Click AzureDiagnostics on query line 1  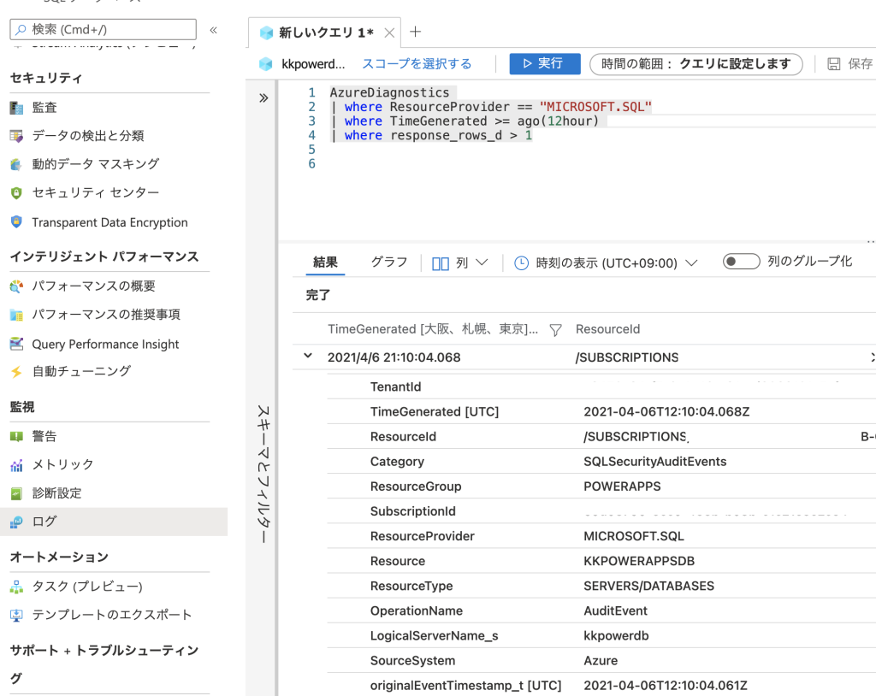tap(389, 92)
